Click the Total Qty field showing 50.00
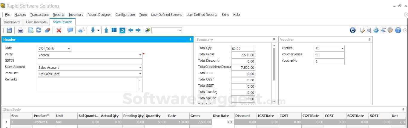This screenshot has height=128, width=408. point(243,49)
